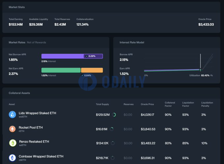Click the Collateral Assets heading
The width and height of the screenshot is (224, 164).
[19, 93]
